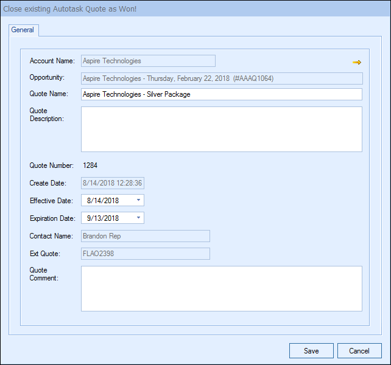
Task: Click the Quote Number value 1284
Action: [90, 165]
